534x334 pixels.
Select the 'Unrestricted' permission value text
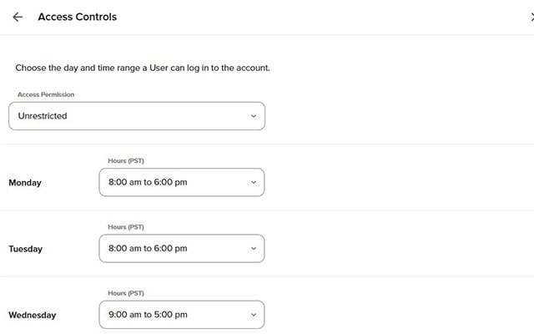tap(43, 116)
